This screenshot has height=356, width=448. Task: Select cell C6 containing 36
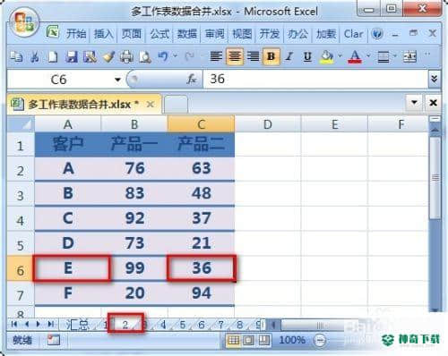[x=202, y=267]
